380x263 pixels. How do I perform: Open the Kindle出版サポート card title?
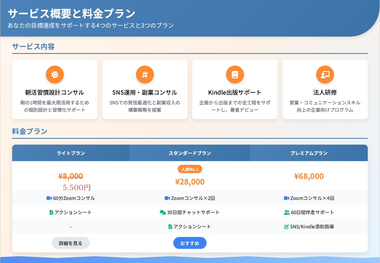pyautogui.click(x=235, y=92)
